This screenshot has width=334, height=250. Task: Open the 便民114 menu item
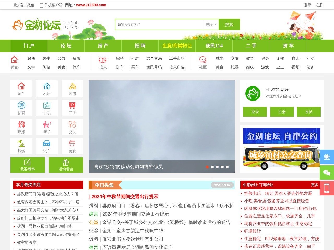point(214,46)
